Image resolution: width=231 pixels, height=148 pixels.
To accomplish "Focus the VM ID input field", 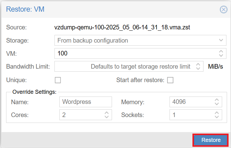I will [135, 53].
